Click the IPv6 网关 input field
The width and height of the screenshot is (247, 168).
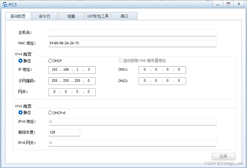[132, 143]
